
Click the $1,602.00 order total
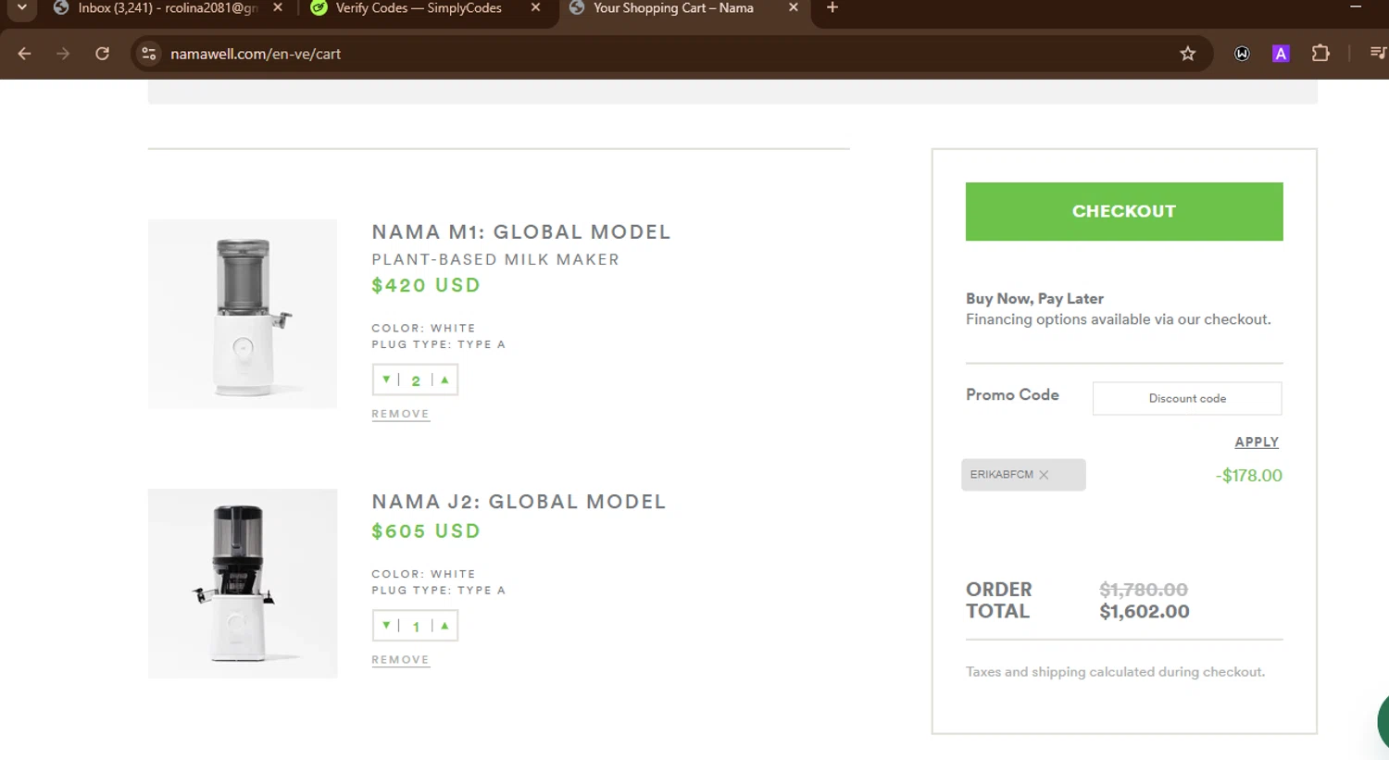(x=1145, y=612)
